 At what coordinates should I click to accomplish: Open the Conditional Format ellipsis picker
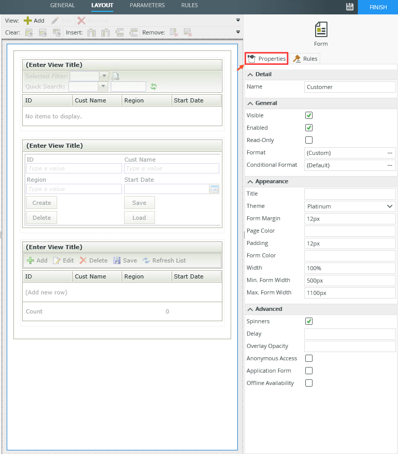pos(390,165)
